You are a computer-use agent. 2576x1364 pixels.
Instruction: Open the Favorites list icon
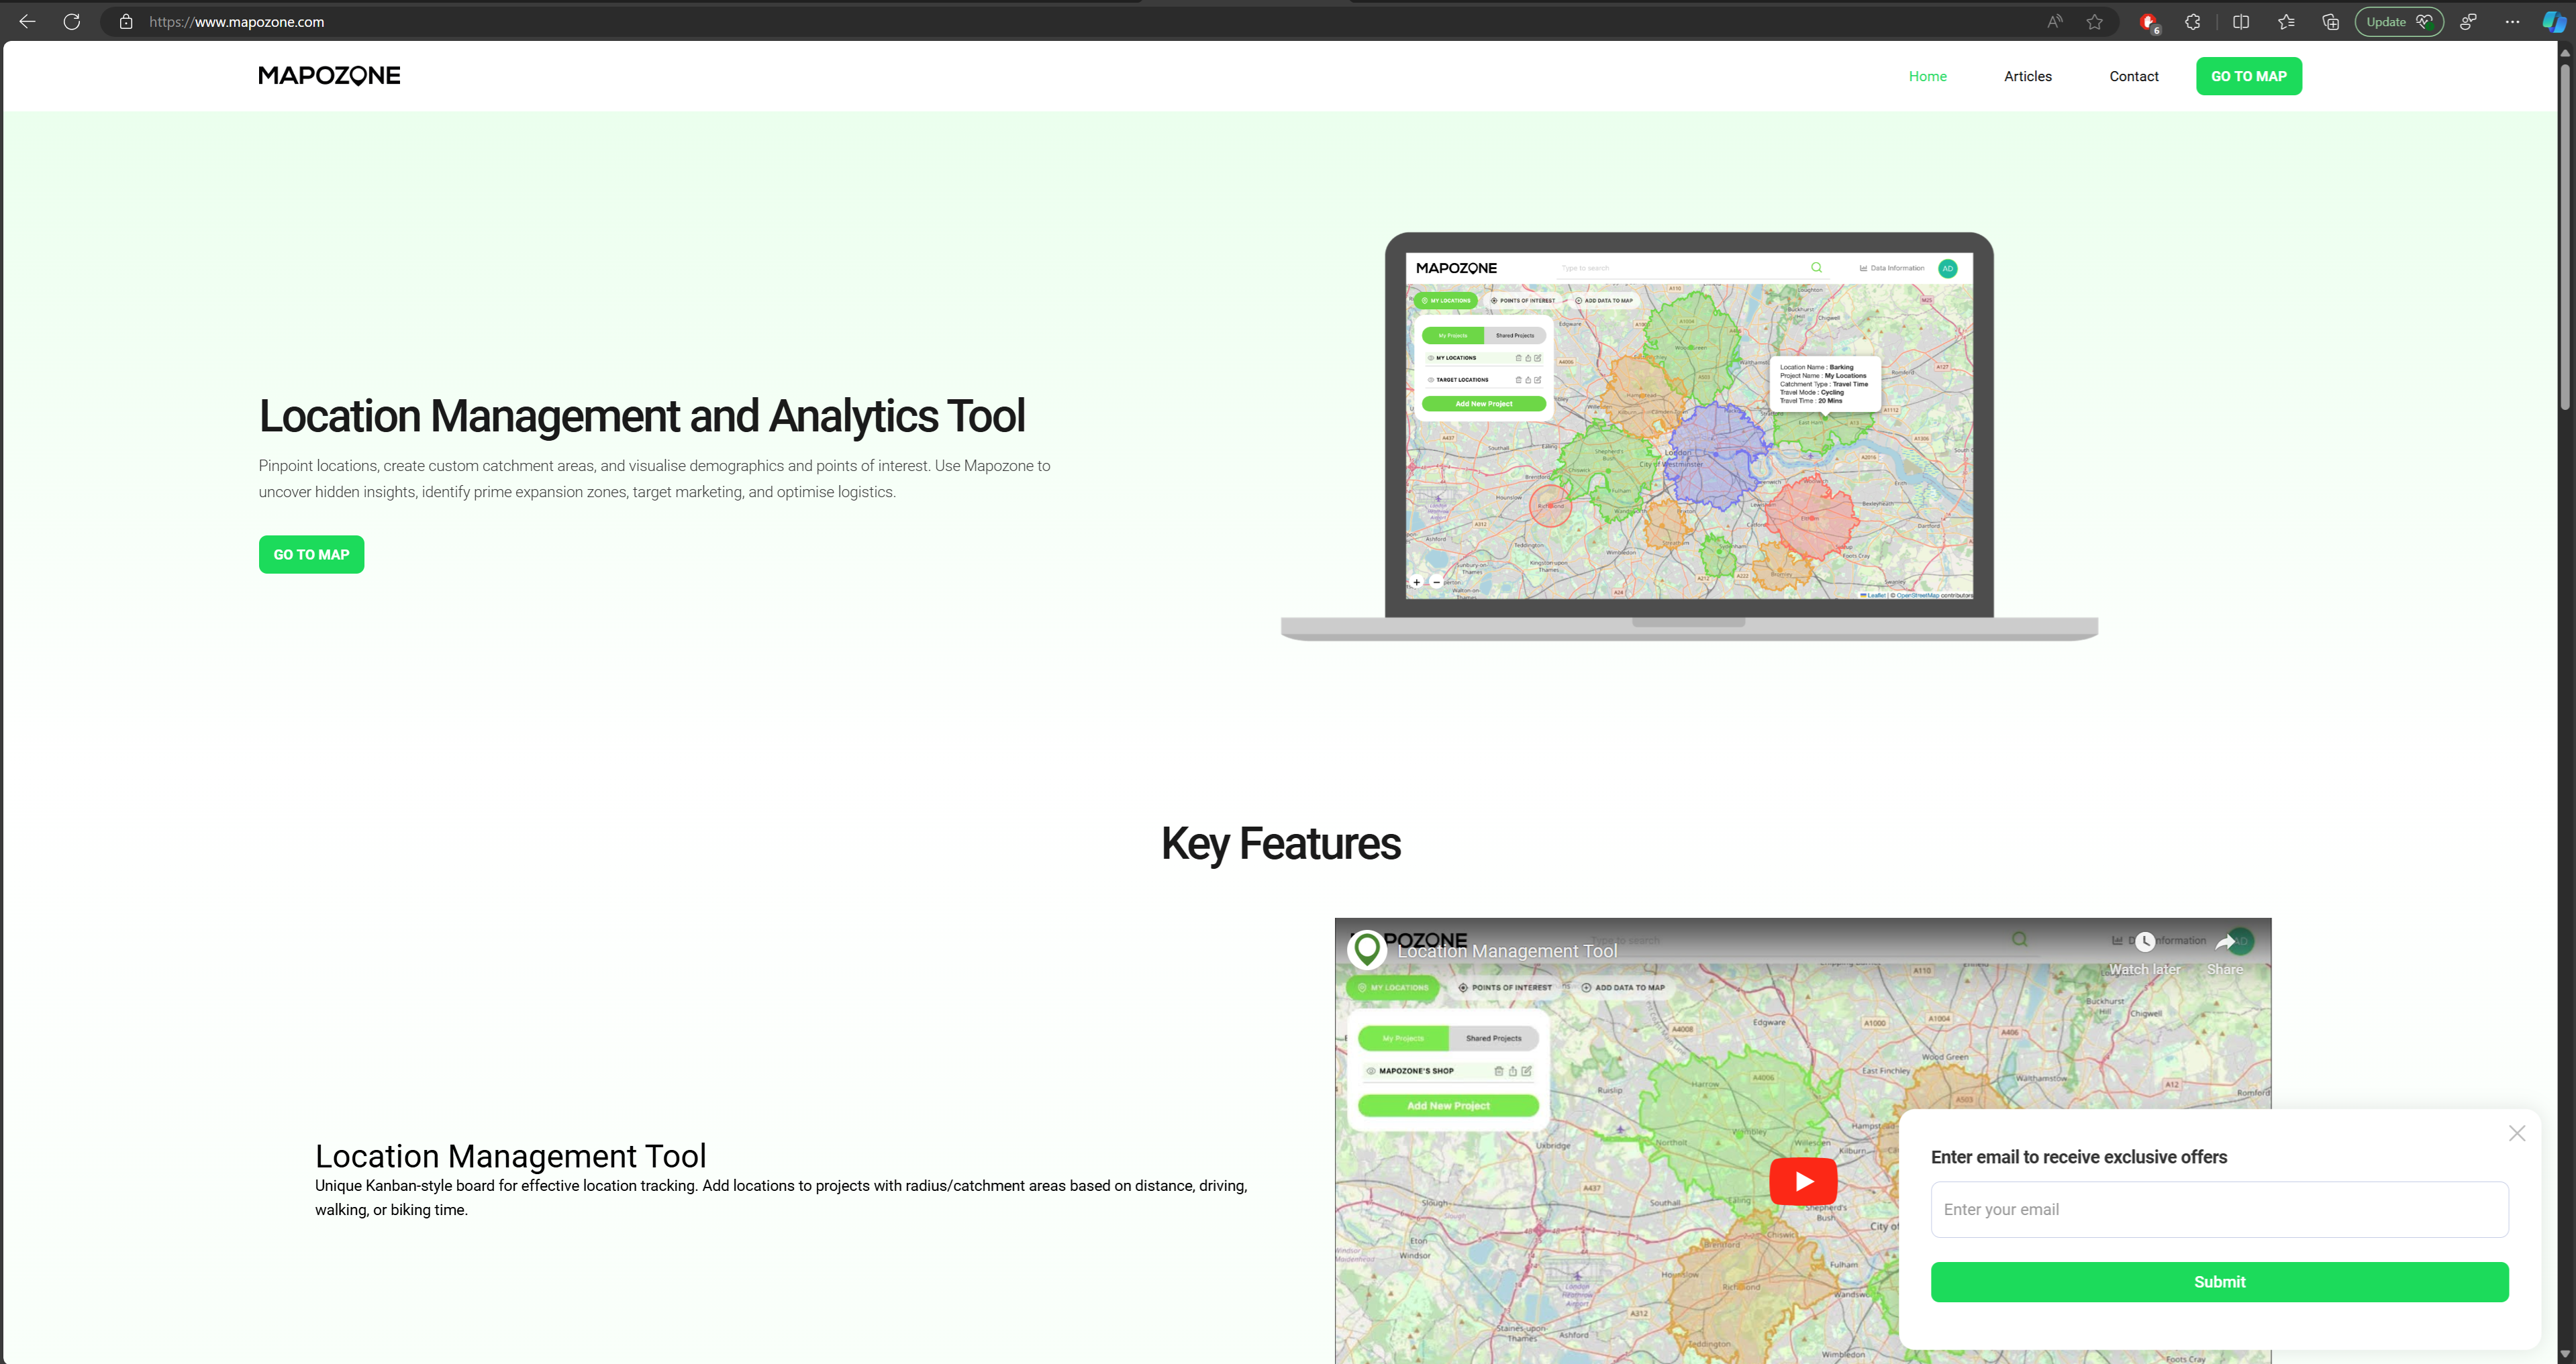pyautogui.click(x=2286, y=22)
